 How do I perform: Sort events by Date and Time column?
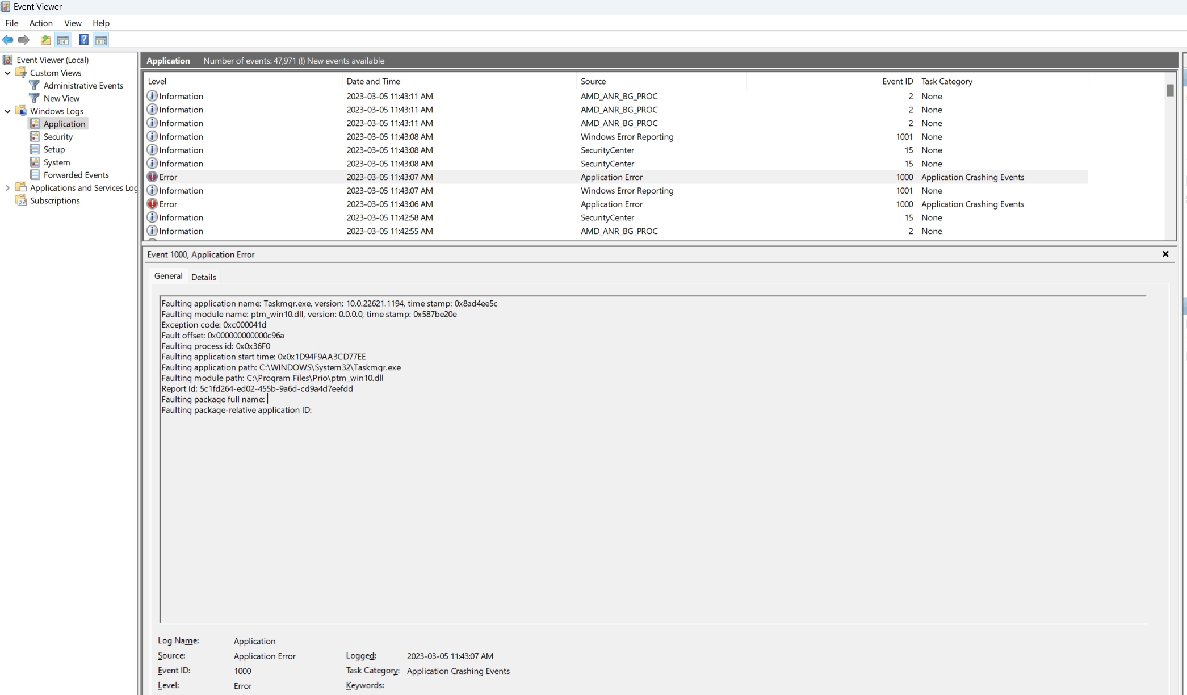click(x=373, y=82)
